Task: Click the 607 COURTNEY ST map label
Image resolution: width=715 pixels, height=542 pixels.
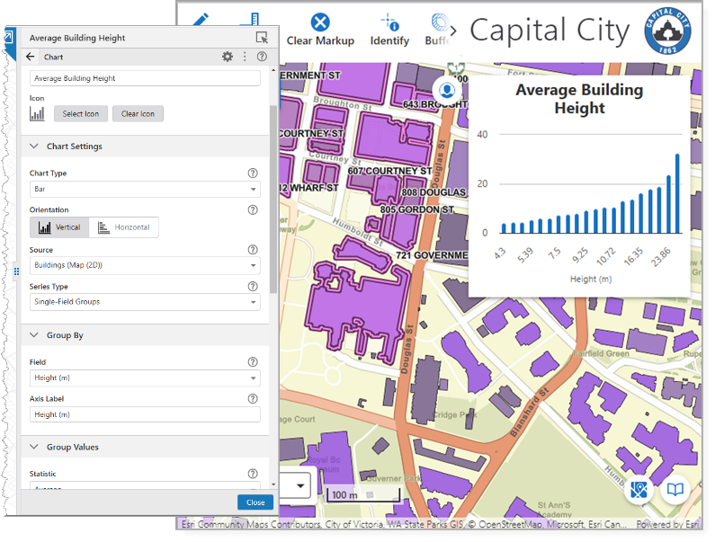Action: [x=389, y=171]
